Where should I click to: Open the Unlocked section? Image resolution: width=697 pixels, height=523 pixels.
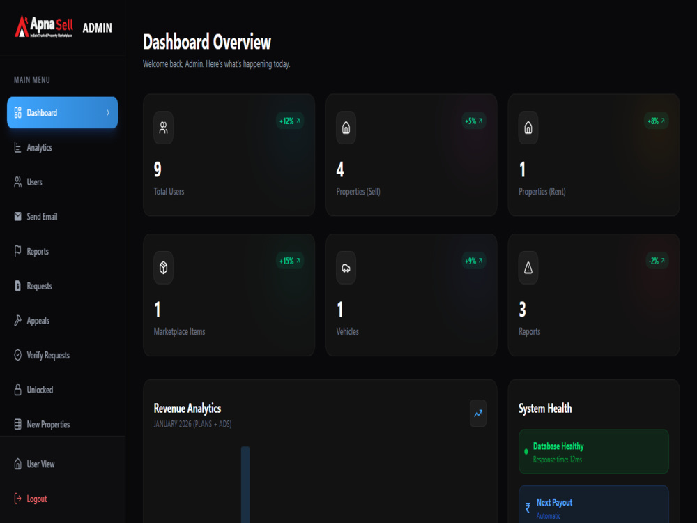63,390
